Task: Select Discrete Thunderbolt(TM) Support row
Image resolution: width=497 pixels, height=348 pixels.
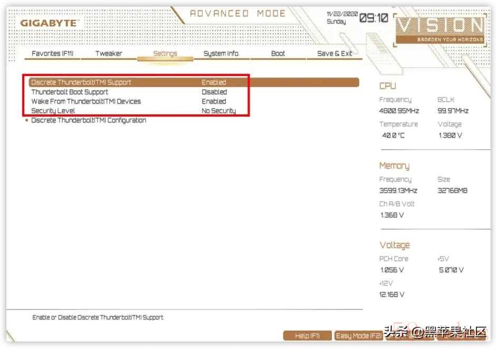Action: click(x=81, y=82)
